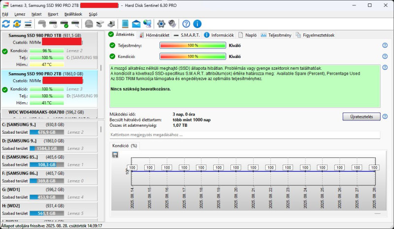Viewport: 394px width, 229px height.
Task: Click the envelope e-mail toolbar icon
Action: 136,24
